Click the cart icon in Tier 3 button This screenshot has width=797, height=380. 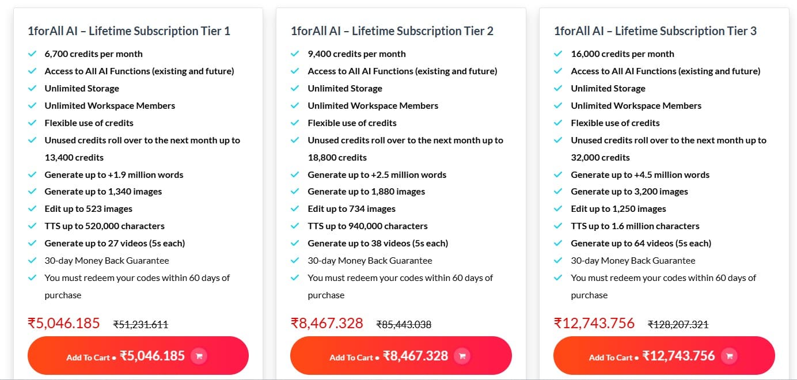729,356
